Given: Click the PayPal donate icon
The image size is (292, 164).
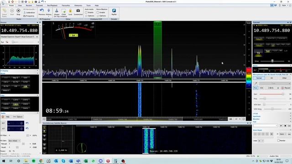Looking at the screenshot, I should click(114, 10).
